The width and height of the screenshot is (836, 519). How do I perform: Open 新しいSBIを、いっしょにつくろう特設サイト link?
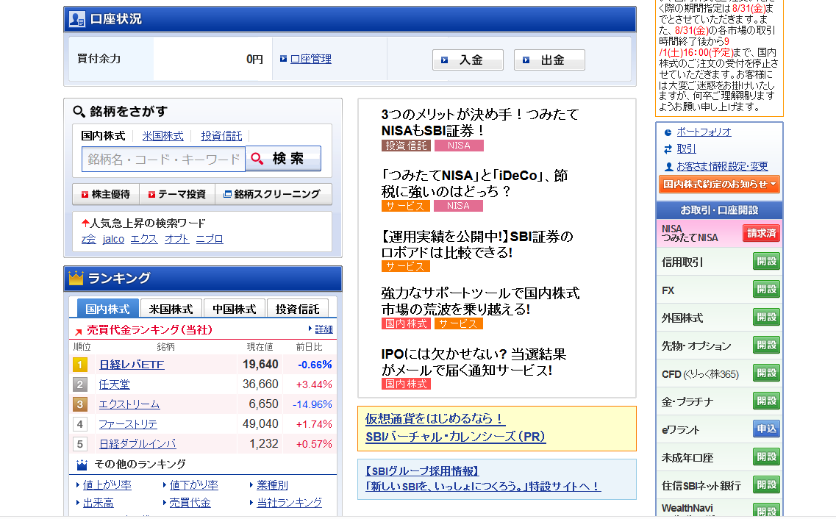(x=483, y=487)
